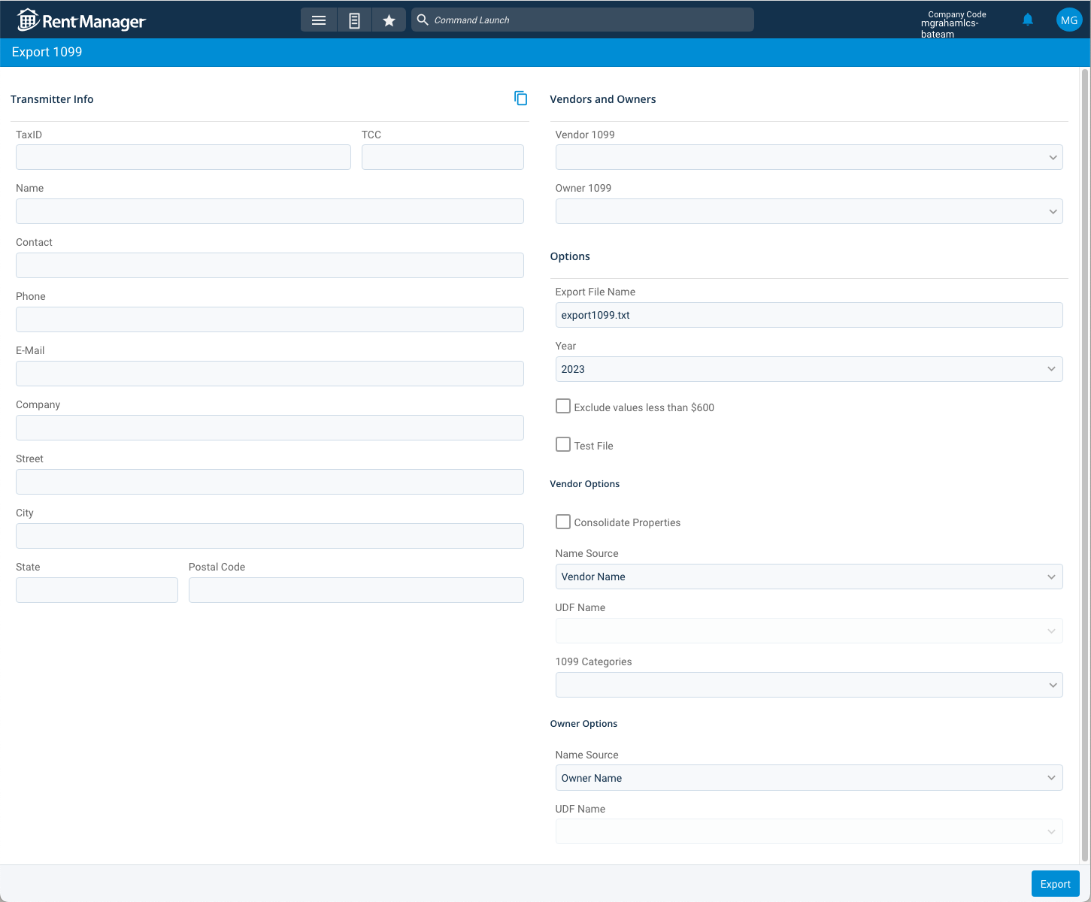Screen dimensions: 1091x902
Task: Click the Export 1099 page title
Action: [x=47, y=52]
